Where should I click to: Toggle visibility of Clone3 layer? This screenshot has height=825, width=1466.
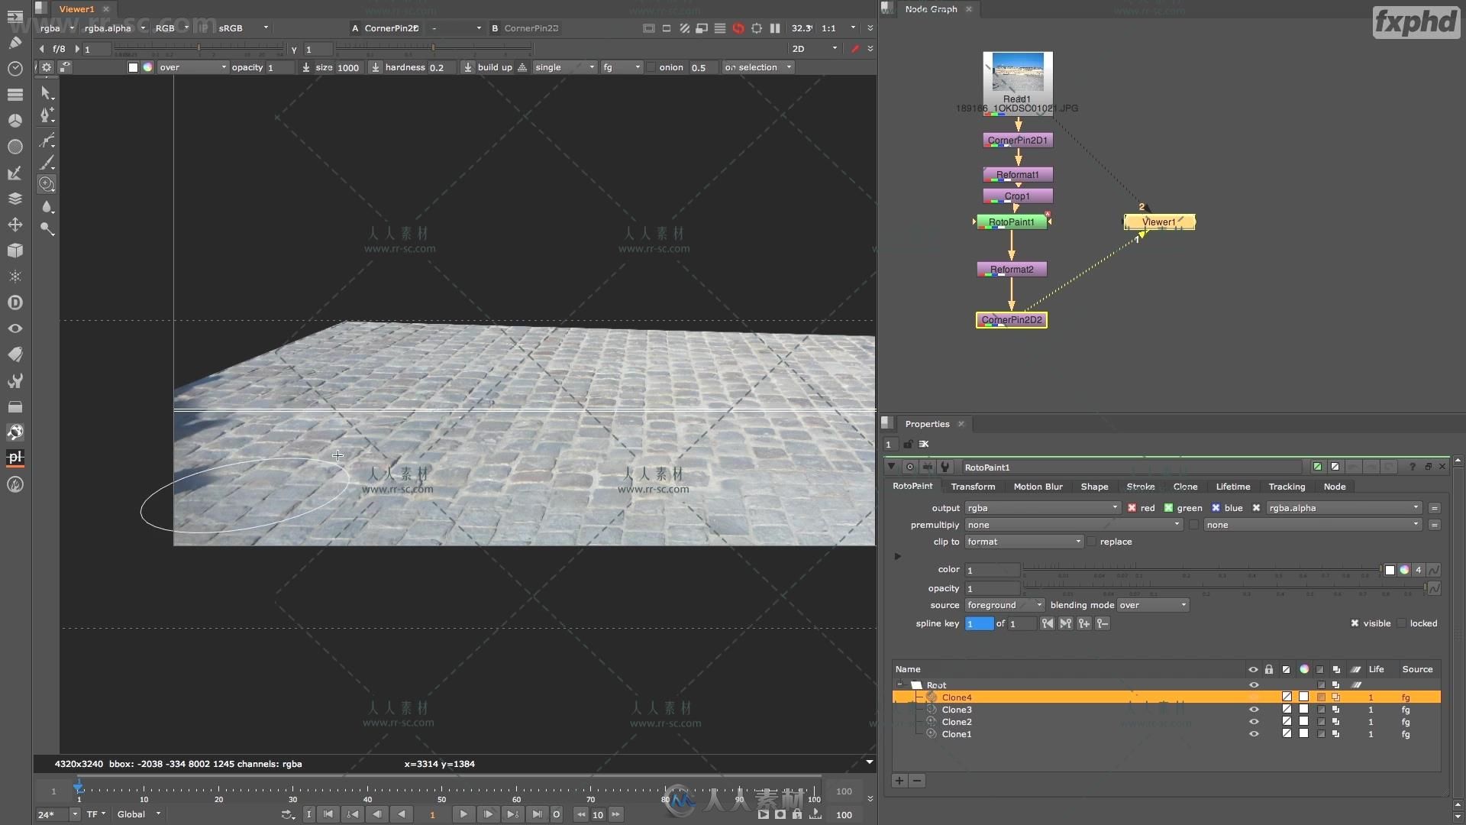point(1254,709)
